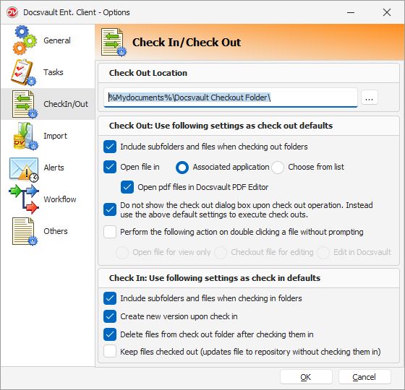405x390 pixels.
Task: Select the Workflow arrows icon
Action: 24,199
